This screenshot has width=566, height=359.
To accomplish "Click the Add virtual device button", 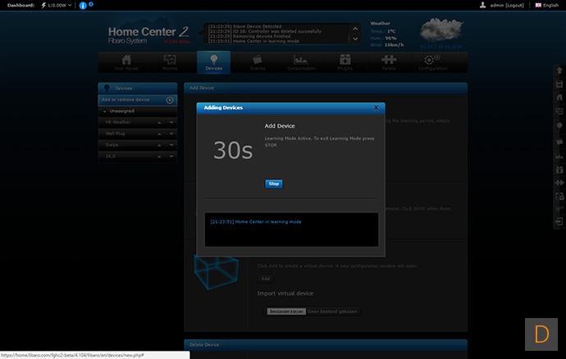I will (266, 279).
